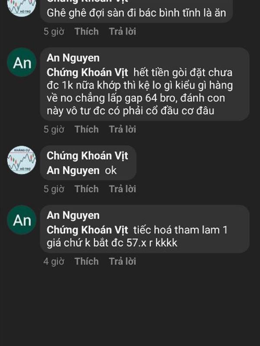This screenshot has width=260, height=346.
Task: Open An Nguyen name on 'tiếc hoá' comment
Action: 73,215
